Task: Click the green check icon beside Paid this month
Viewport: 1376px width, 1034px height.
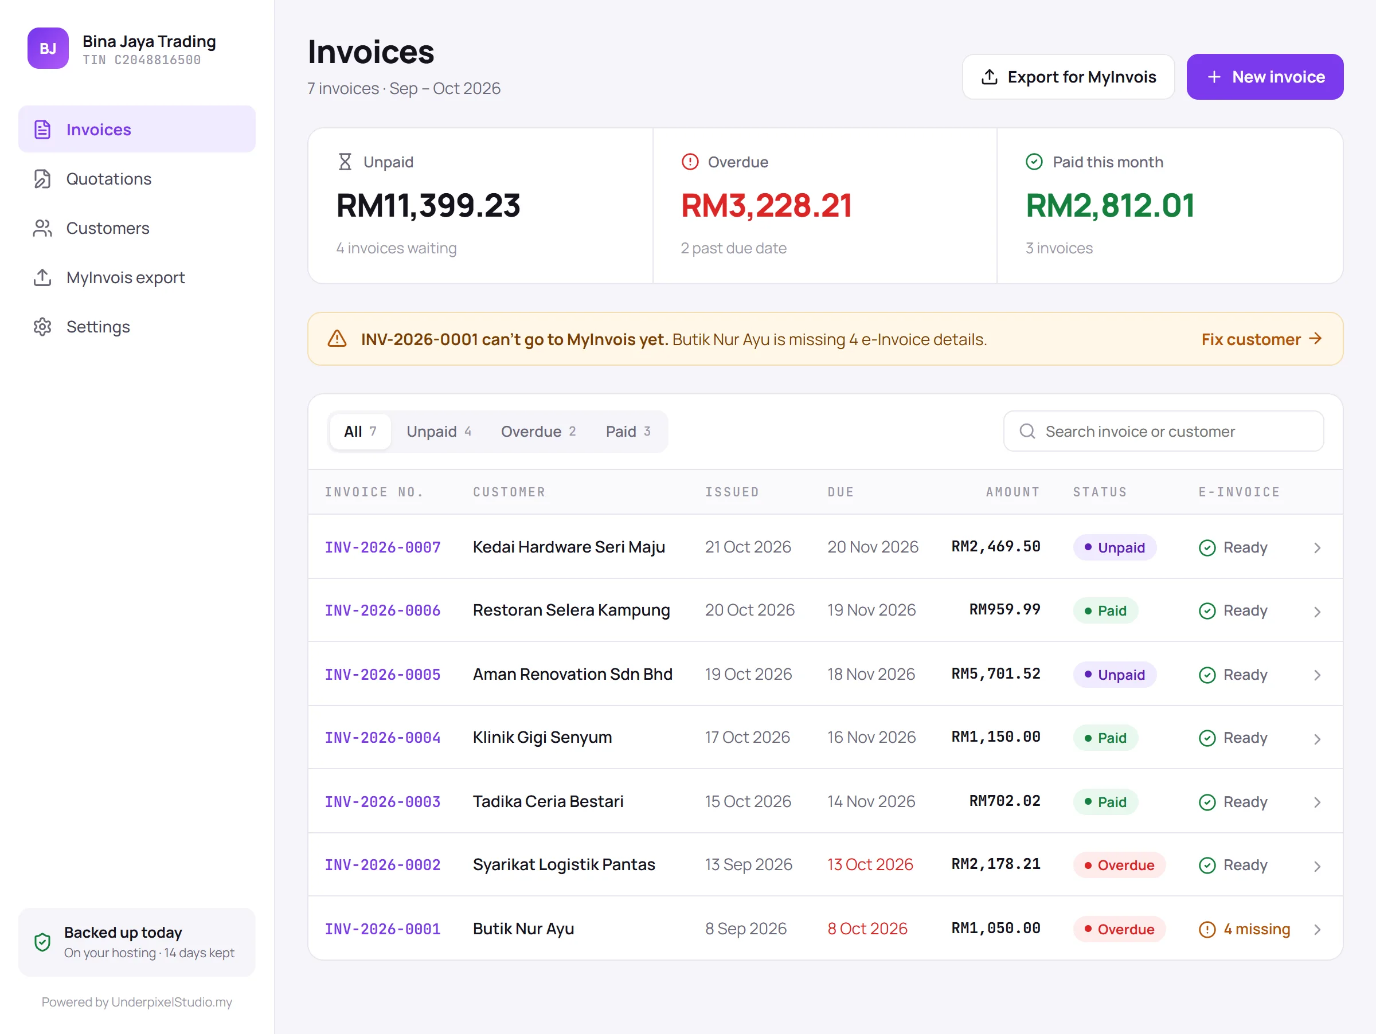Action: click(1034, 162)
